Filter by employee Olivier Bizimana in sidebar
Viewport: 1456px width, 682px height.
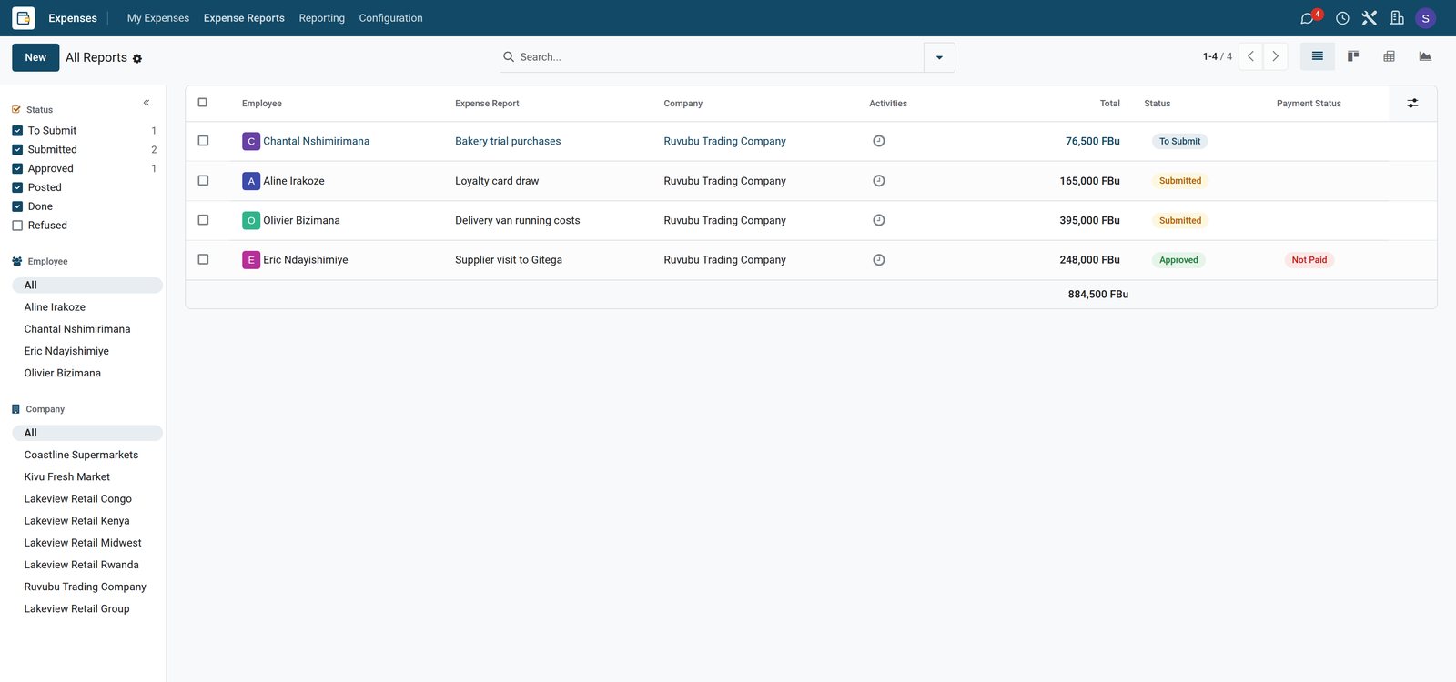tap(63, 373)
